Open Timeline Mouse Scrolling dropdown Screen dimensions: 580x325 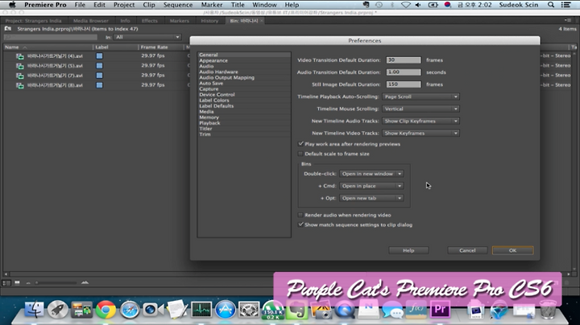tap(421, 109)
